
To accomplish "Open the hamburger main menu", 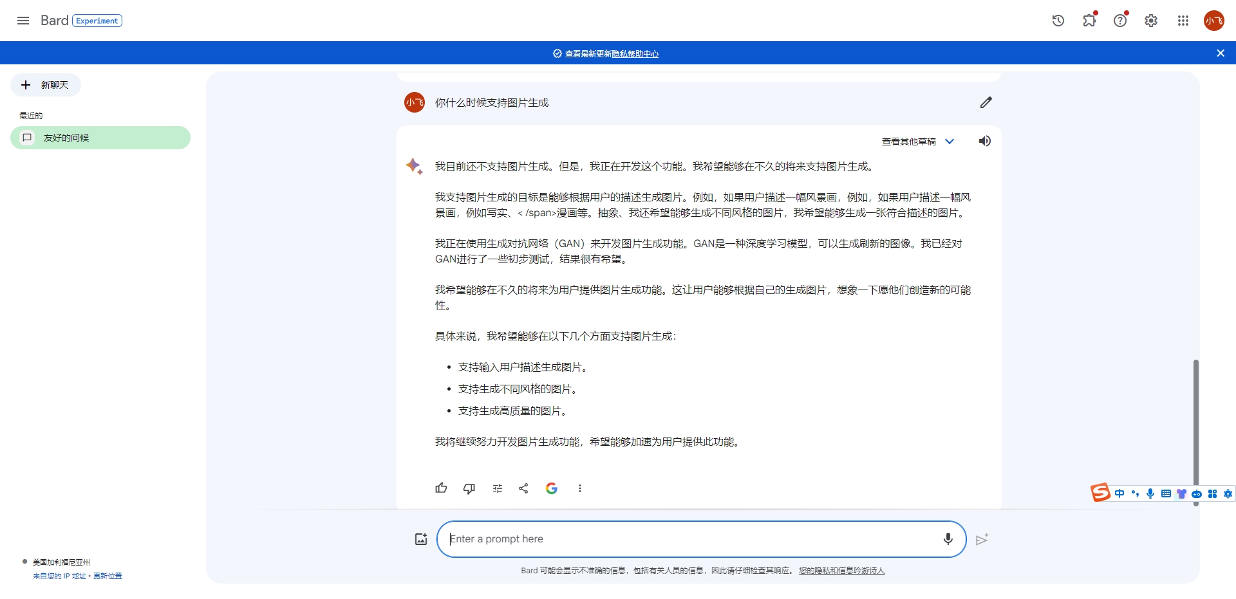I will pyautogui.click(x=23, y=21).
